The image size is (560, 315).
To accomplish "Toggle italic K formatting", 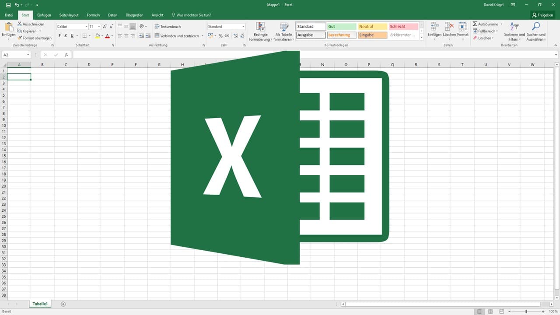I will [66, 36].
